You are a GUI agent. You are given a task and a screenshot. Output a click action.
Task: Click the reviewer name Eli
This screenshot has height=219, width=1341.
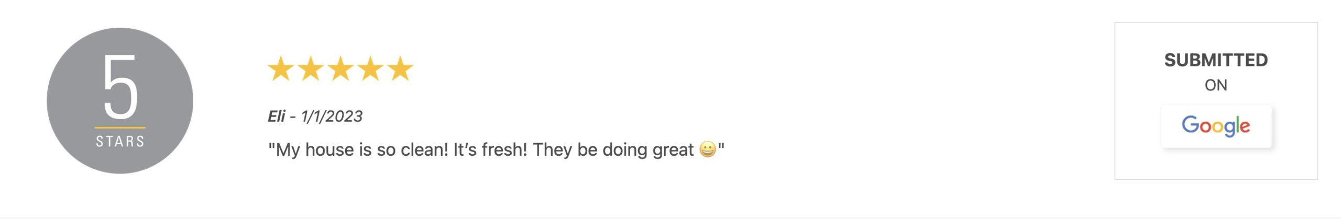(x=277, y=116)
